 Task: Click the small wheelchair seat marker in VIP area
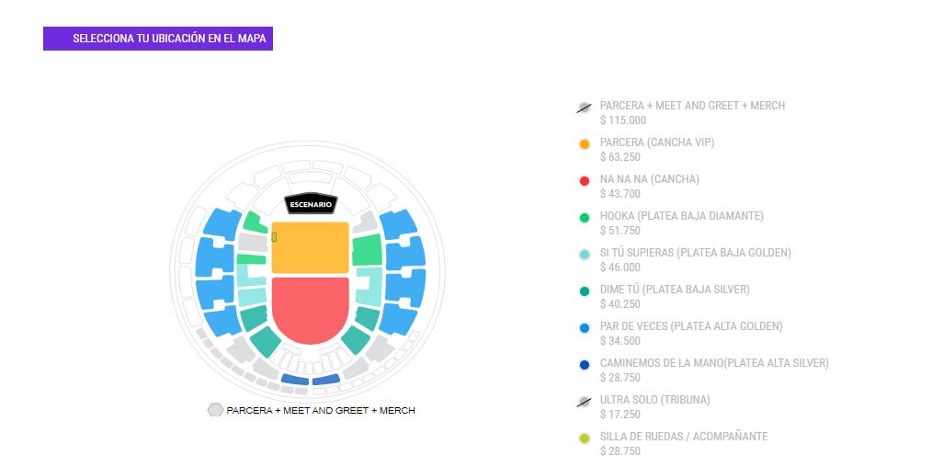(274, 237)
